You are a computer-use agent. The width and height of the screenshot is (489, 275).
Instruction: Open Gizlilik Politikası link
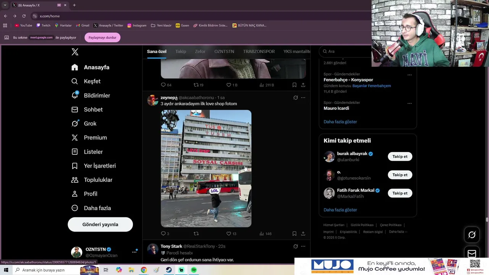click(x=362, y=225)
